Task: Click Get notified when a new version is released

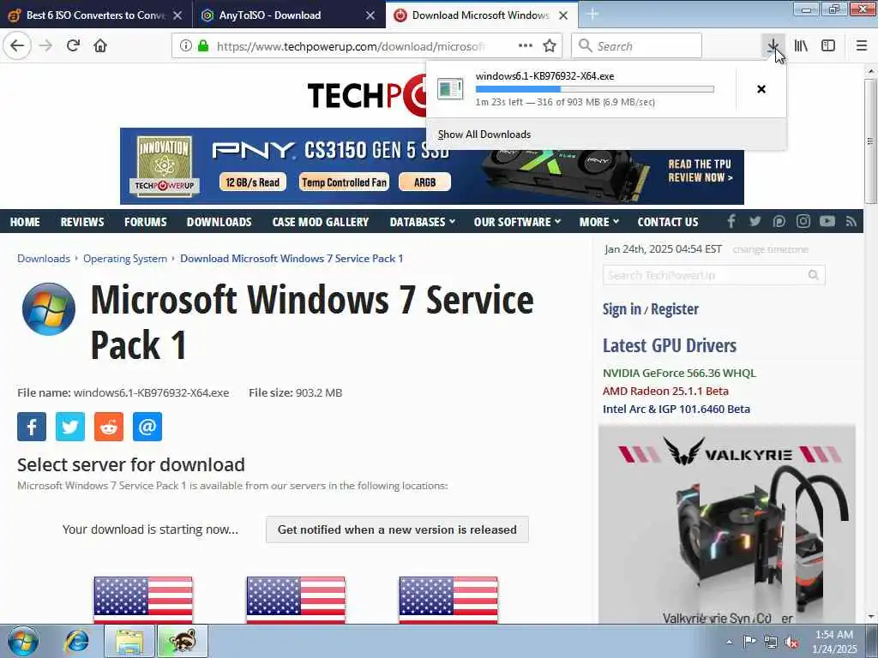Action: (397, 529)
